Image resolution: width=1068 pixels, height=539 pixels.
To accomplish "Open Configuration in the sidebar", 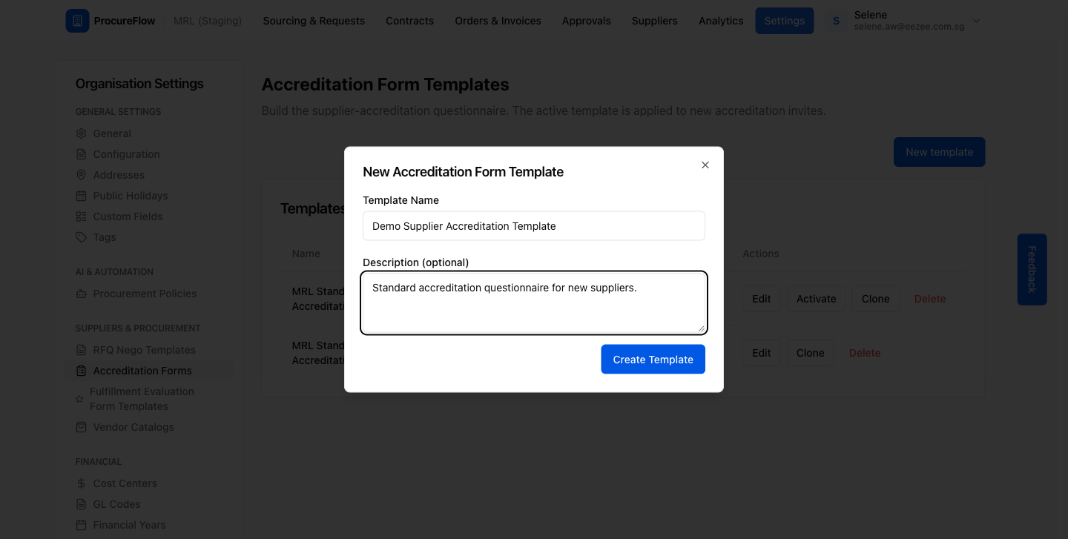I will point(126,154).
